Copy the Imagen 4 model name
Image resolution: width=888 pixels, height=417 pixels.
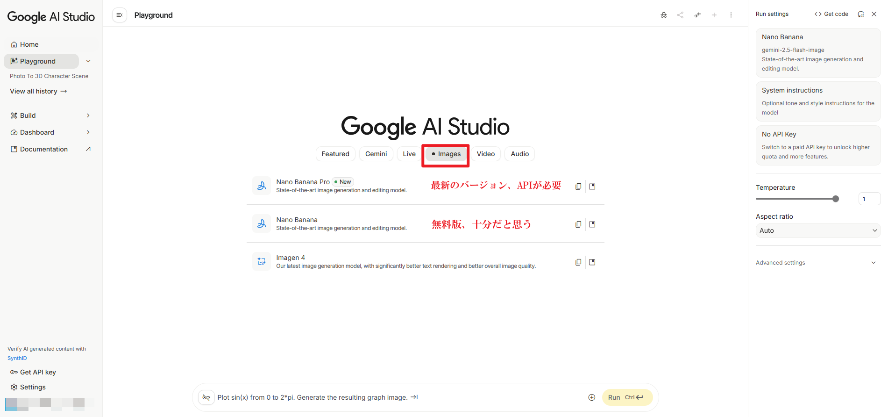578,262
